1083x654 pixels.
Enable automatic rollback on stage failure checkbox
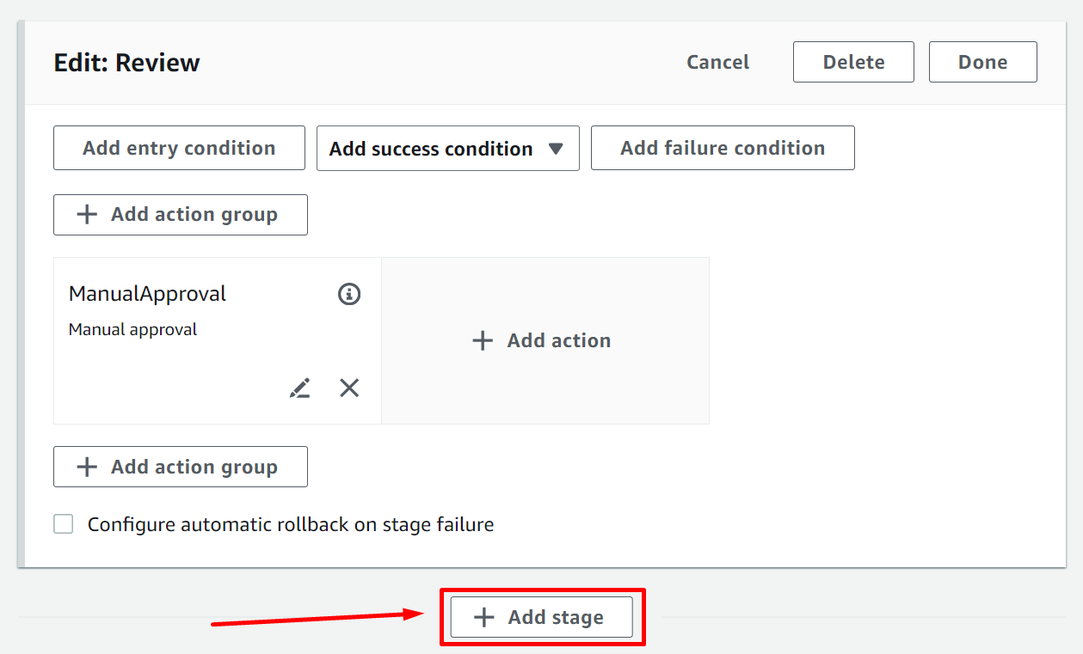[x=64, y=524]
